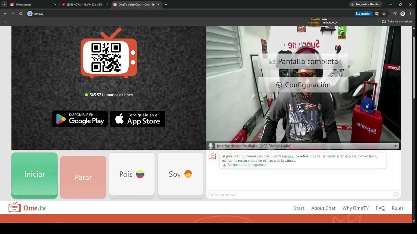Click the site info camera icon in address bar
Viewport: 417px width, 234px height.
click(30, 14)
